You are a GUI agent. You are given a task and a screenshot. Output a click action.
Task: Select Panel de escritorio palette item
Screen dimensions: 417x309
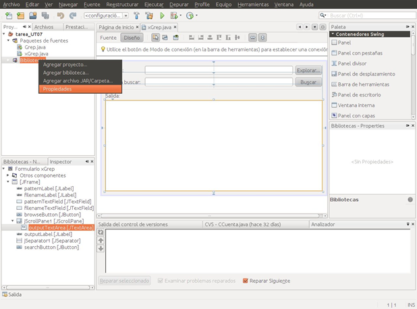tap(356, 94)
